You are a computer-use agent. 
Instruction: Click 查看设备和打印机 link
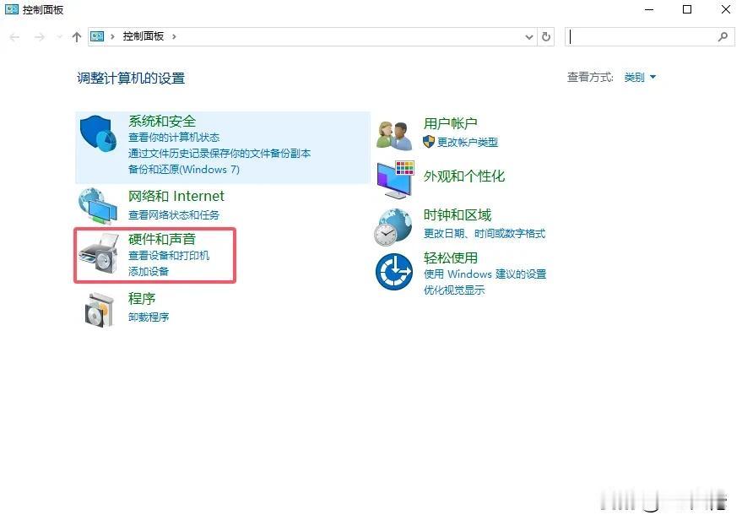[169, 256]
